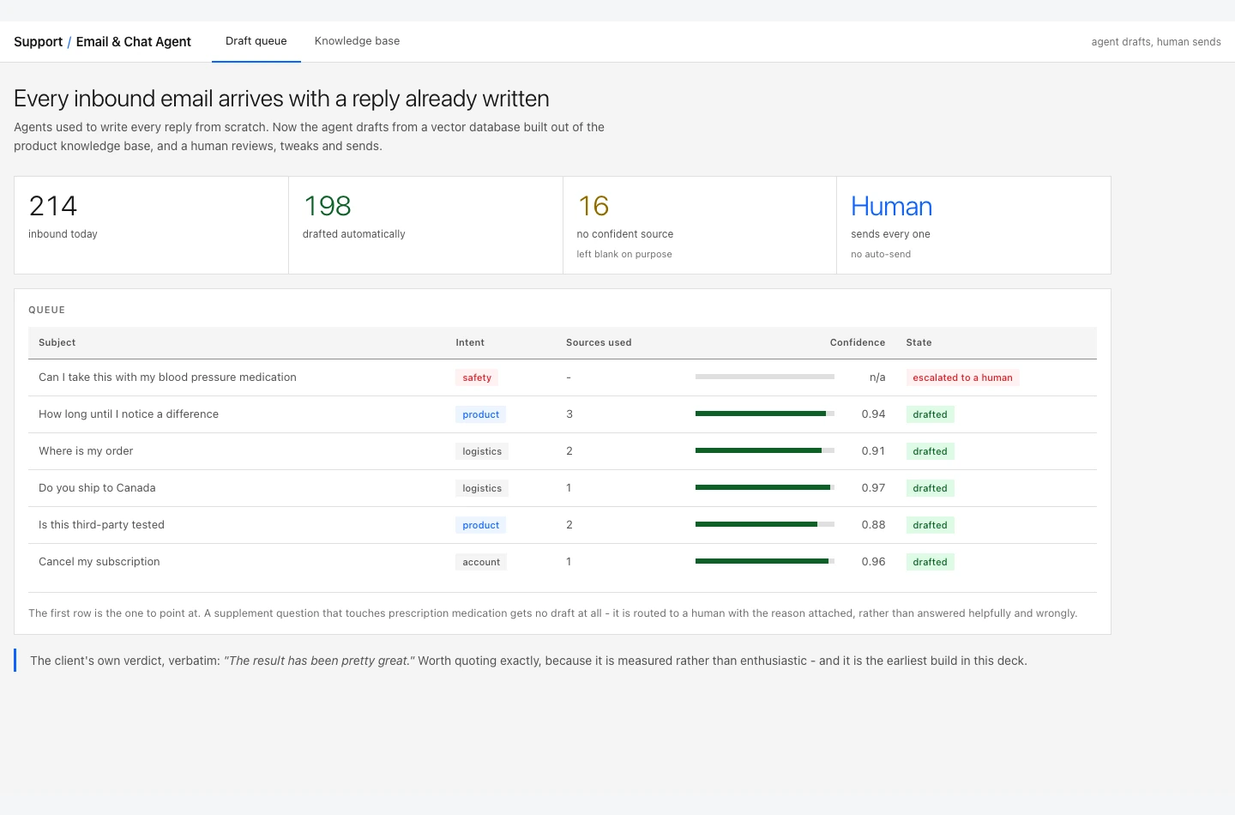Click the confidence bar for "Do you ship to Canada"
This screenshot has width=1235, height=815.
click(x=765, y=487)
